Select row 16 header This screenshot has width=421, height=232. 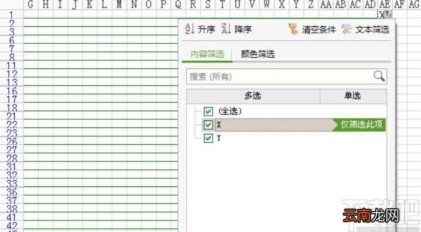click(12, 91)
